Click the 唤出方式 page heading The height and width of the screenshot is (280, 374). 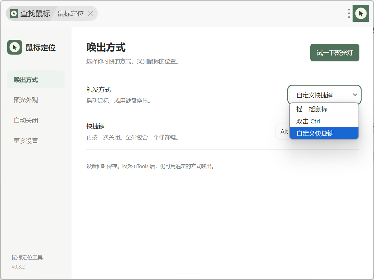[x=106, y=47]
